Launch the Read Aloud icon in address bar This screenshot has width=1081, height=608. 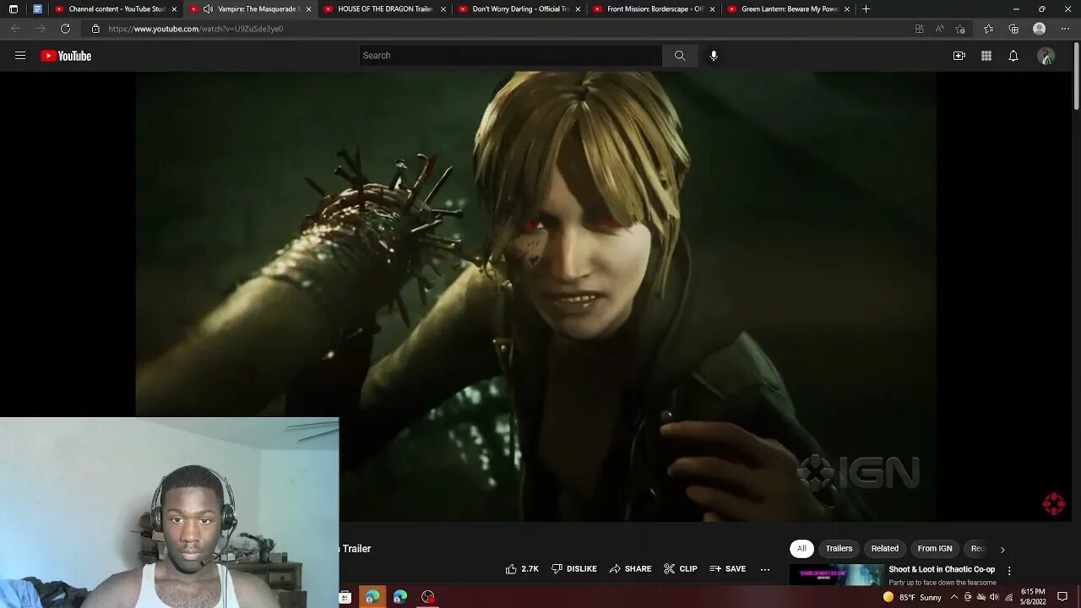point(940,29)
